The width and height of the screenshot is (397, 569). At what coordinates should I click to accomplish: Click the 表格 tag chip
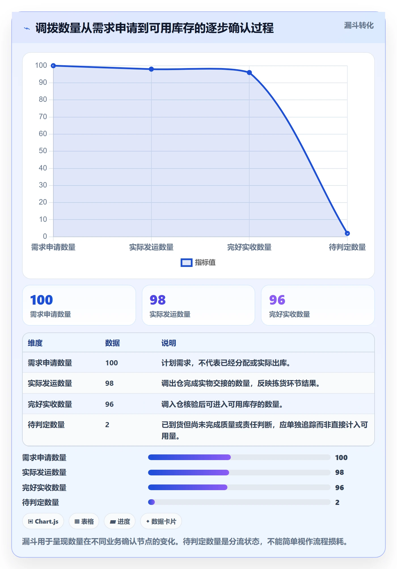[x=84, y=521]
